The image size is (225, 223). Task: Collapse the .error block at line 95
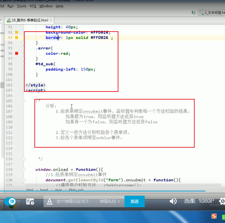(x=24, y=48)
